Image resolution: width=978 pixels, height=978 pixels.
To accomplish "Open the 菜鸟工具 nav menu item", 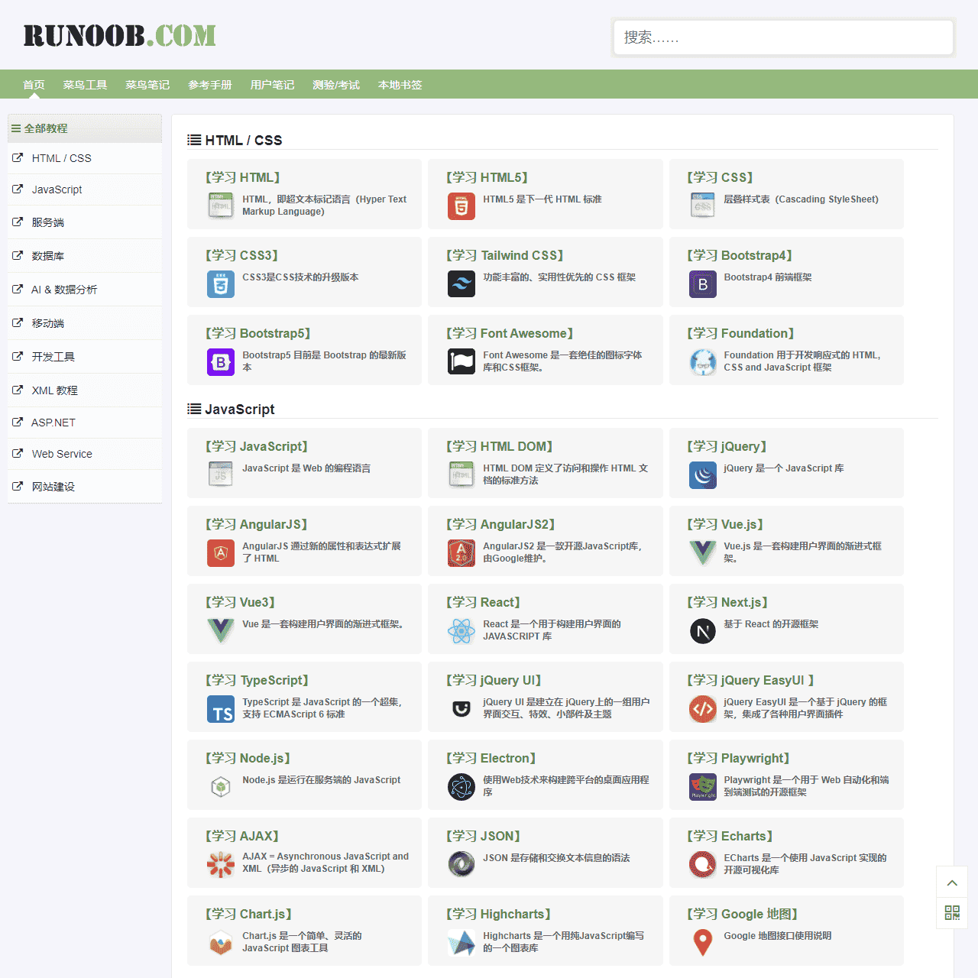I will click(x=85, y=85).
